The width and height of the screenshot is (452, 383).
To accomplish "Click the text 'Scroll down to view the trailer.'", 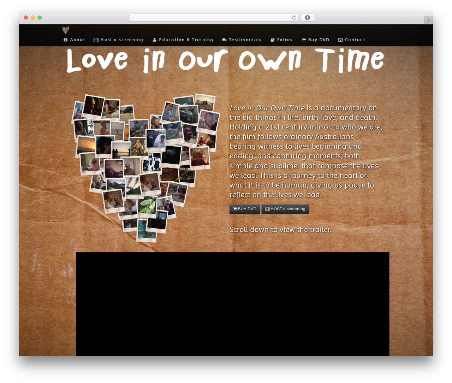I will tap(280, 230).
